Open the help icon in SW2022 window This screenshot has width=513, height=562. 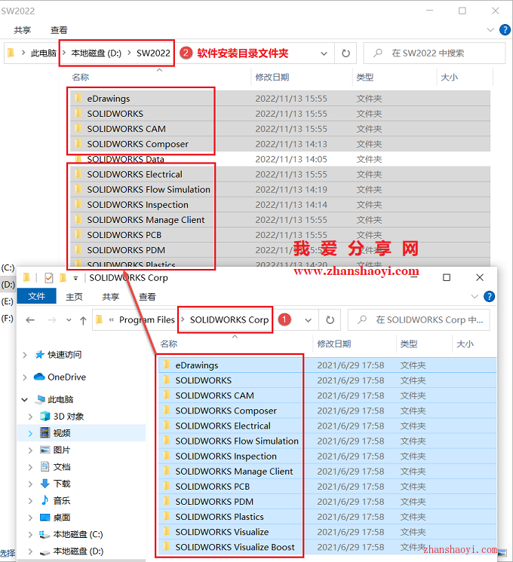pyautogui.click(x=505, y=29)
